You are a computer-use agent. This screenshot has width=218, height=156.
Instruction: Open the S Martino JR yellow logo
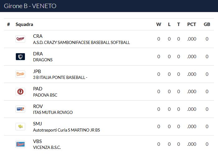click(20, 127)
